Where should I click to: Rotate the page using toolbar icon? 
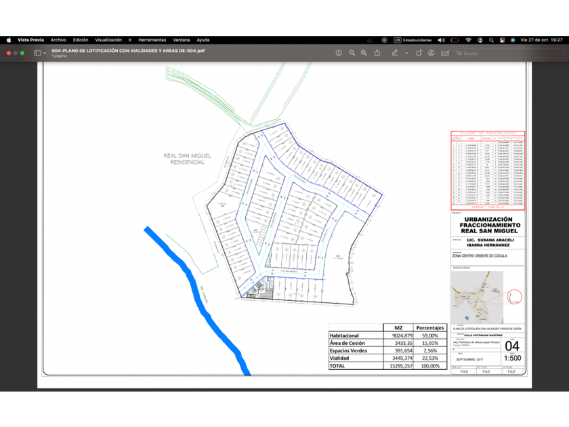[x=419, y=53]
